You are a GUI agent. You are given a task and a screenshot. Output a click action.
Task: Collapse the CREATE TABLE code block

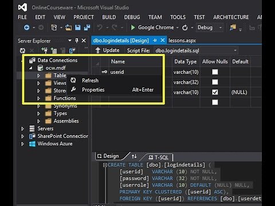105,165
